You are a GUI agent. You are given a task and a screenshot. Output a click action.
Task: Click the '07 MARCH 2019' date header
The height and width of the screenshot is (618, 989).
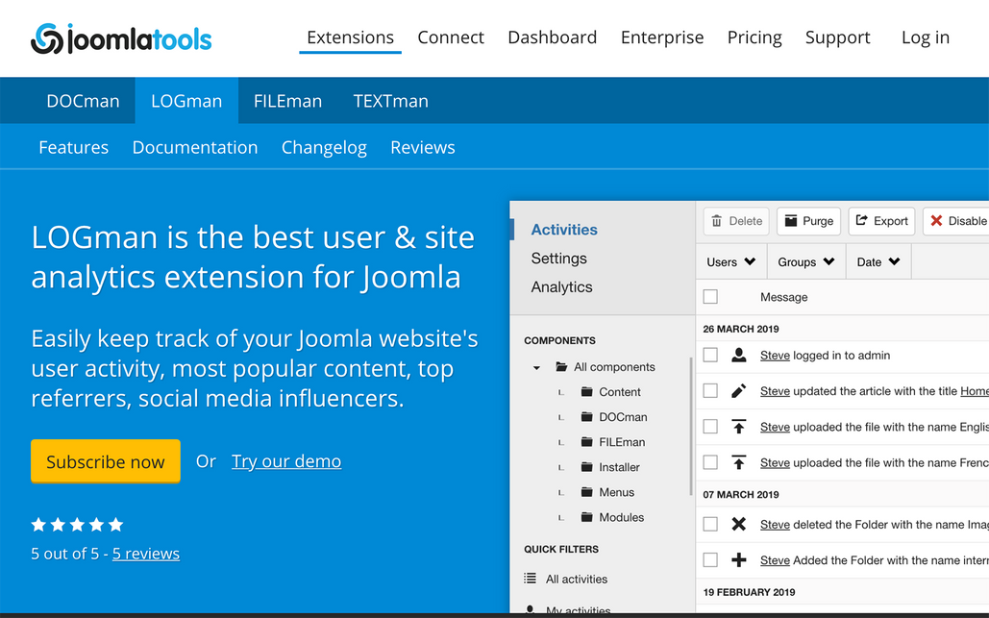(740, 494)
